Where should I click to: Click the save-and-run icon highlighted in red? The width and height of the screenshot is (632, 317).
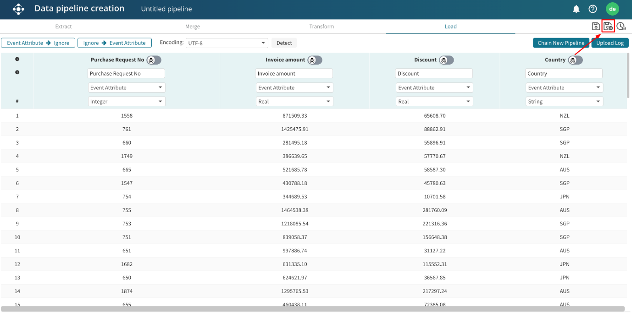coord(608,27)
